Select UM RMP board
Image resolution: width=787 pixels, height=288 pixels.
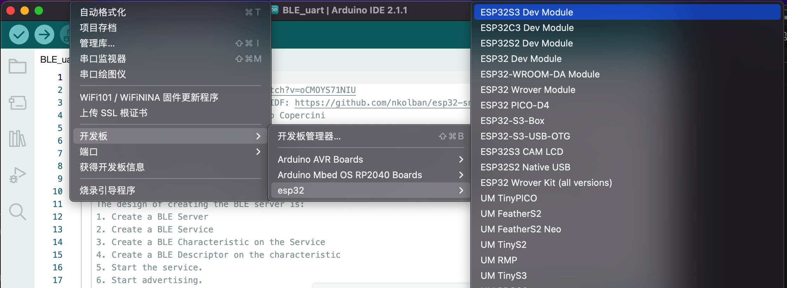[627, 260]
